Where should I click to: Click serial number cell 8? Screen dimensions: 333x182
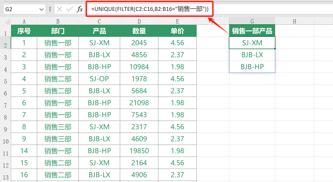pos(24,127)
